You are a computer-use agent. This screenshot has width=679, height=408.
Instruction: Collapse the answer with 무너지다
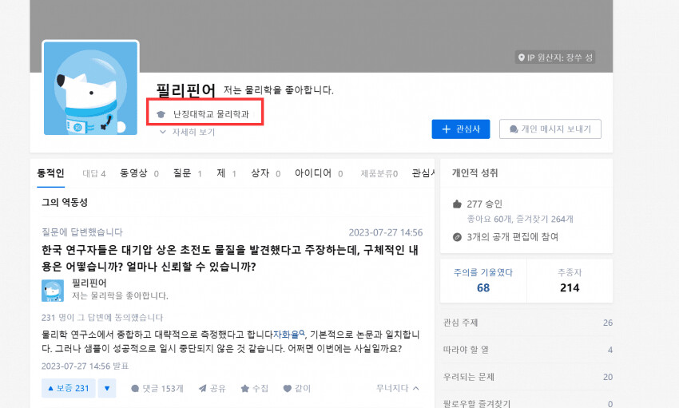point(398,388)
